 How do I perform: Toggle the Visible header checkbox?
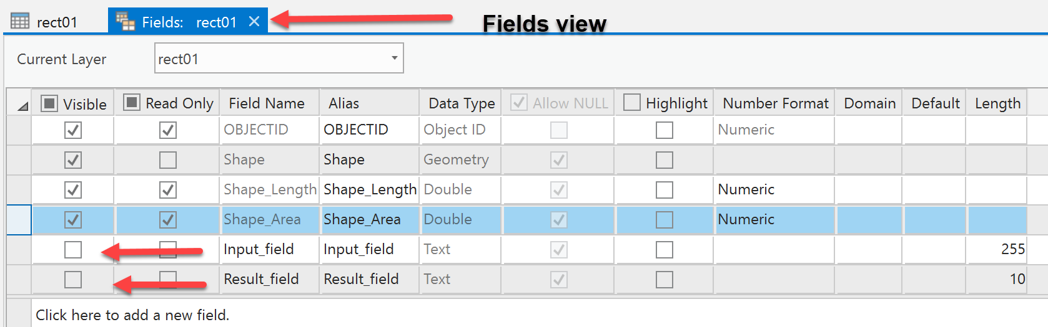pyautogui.click(x=49, y=103)
